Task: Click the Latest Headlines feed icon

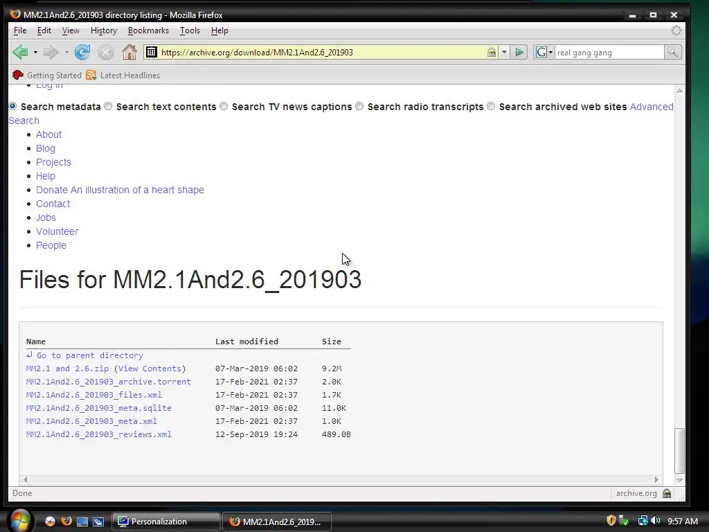Action: [x=91, y=75]
